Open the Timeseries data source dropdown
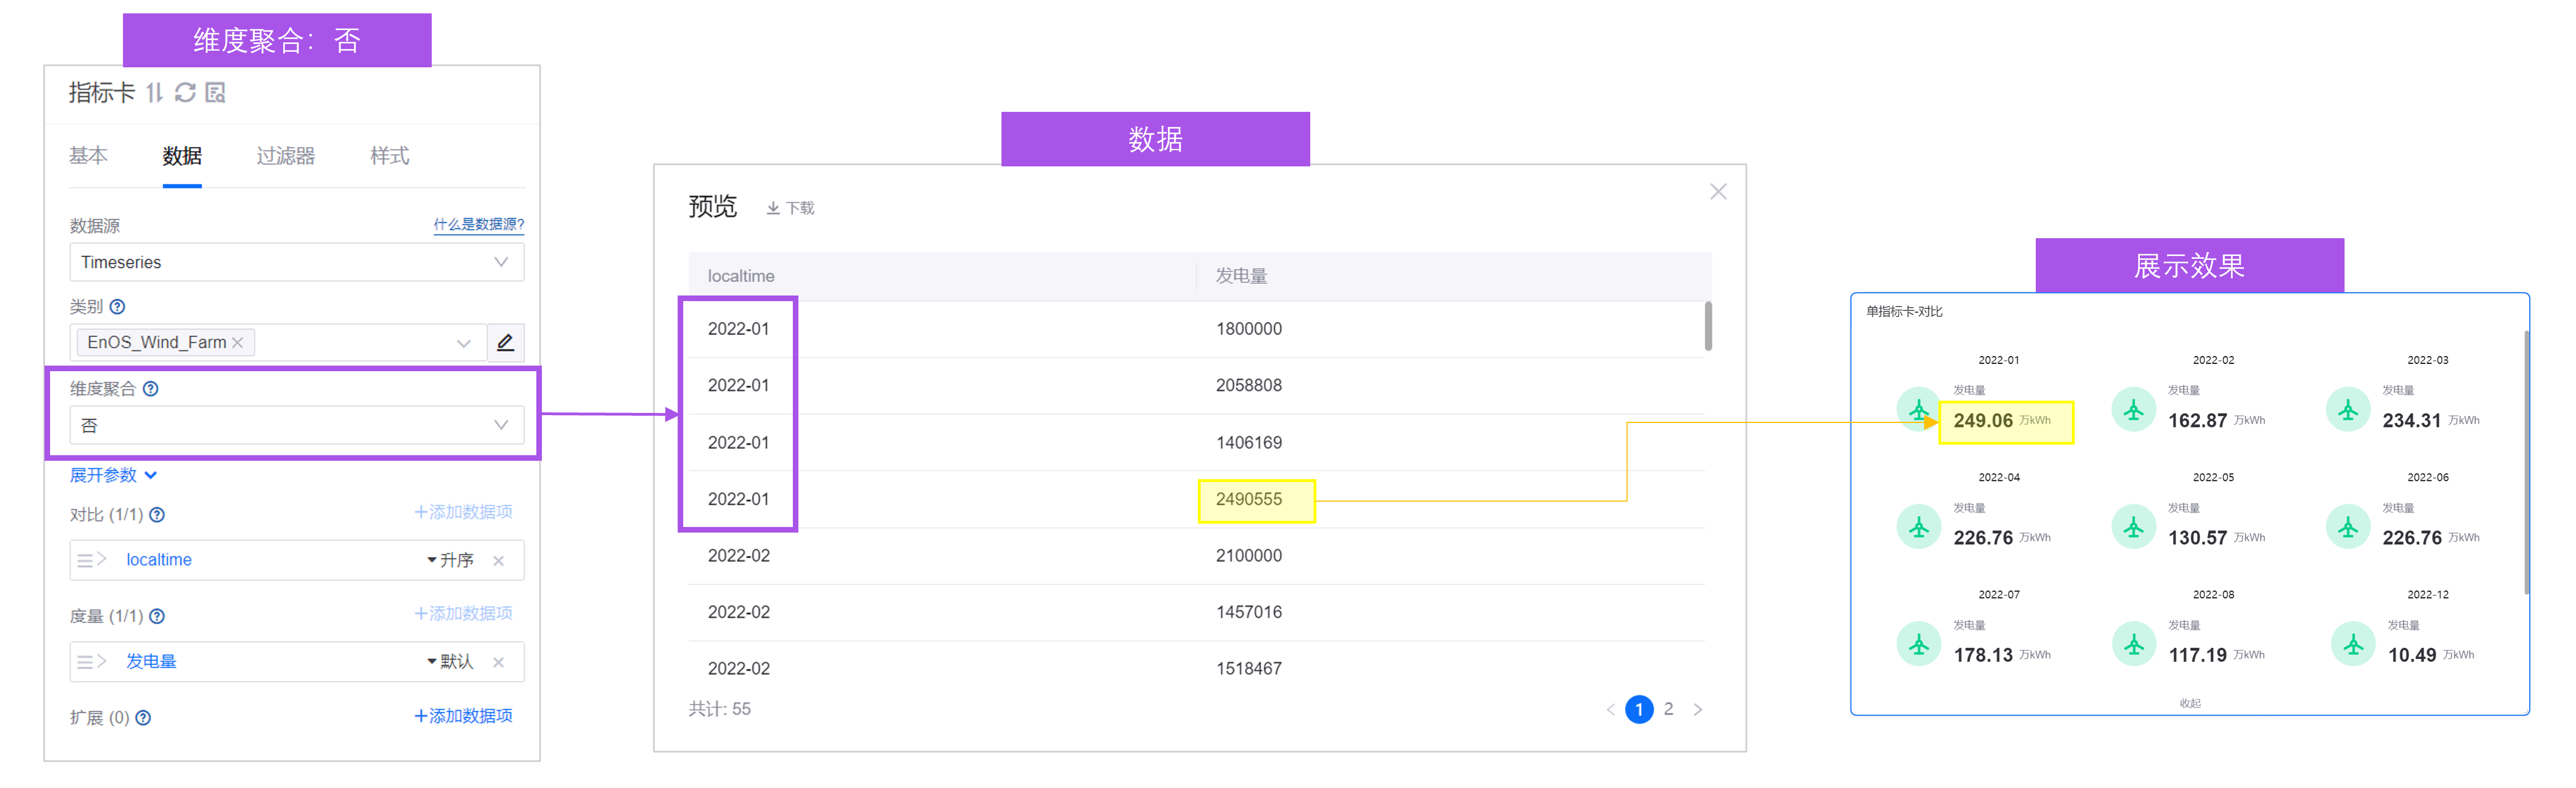This screenshot has height=788, width=2576. (x=296, y=262)
